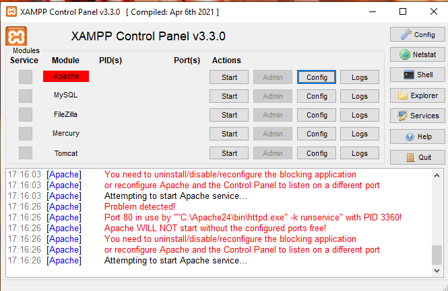Open the Windows Services panel
Viewport: 448px width, 291px height.
click(417, 116)
